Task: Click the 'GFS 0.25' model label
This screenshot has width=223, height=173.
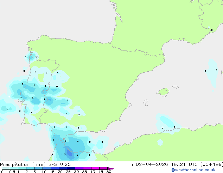Action: coord(59,164)
